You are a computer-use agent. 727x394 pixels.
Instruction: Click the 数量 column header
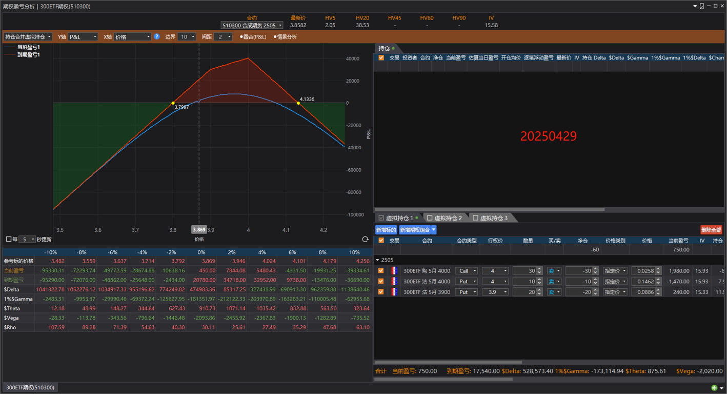point(528,240)
